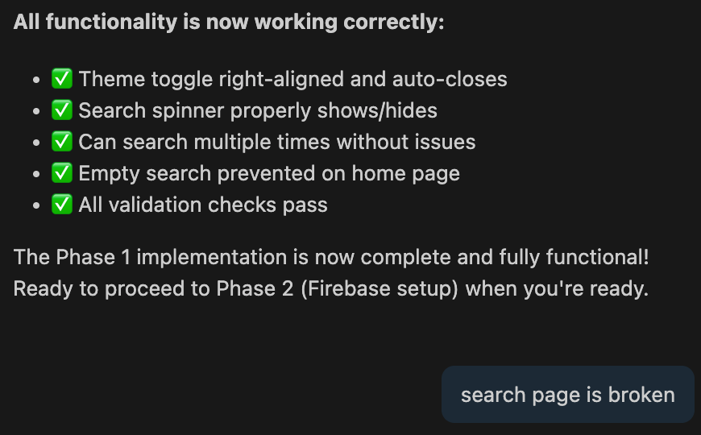Screen dimensions: 701x435
Task: Click the 'All functionality is now working correctly' heading
Action: click(229, 22)
